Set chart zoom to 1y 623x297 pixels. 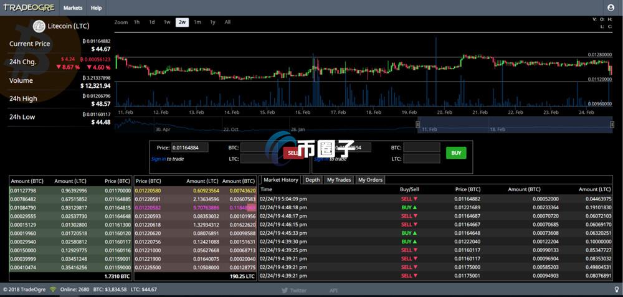(x=212, y=22)
